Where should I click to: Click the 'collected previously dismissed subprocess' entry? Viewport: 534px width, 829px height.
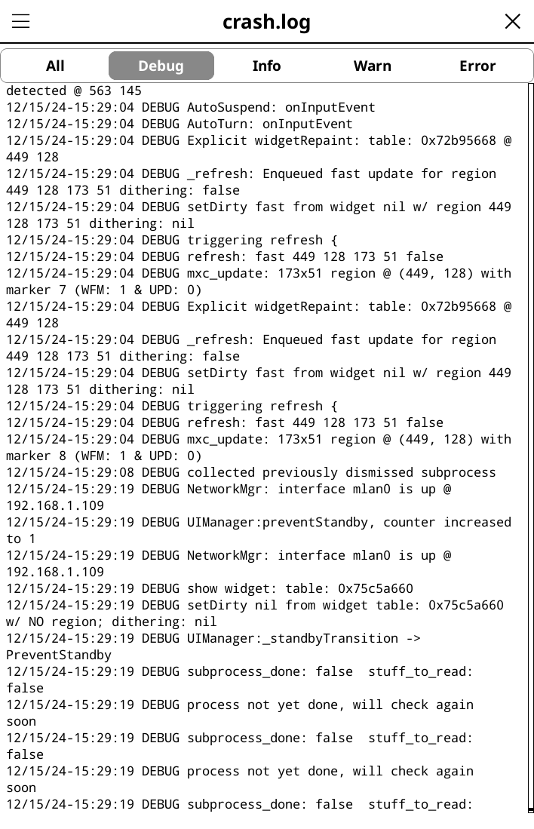pos(250,472)
